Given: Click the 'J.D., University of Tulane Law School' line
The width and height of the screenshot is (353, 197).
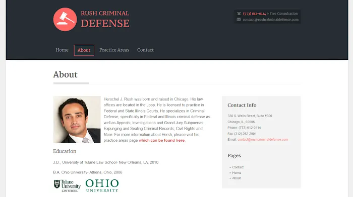Looking at the screenshot, I should [106, 162].
